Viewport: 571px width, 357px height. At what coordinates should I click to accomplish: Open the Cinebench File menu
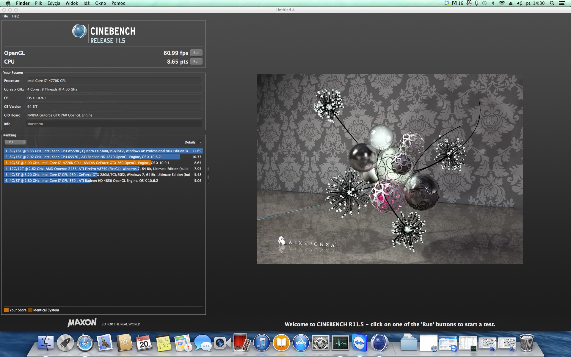[5, 16]
